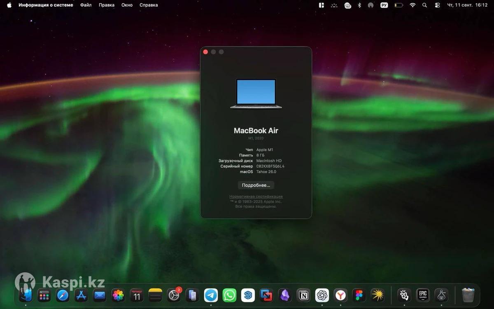Click the Spotlight search magnifier
Screen dimensions: 494x309
coord(424,5)
